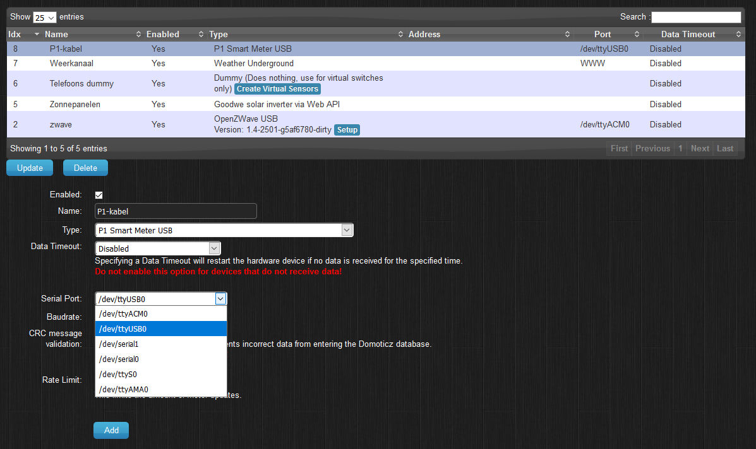
Task: Sort table by Idx column arrow
Action: pyautogui.click(x=37, y=34)
